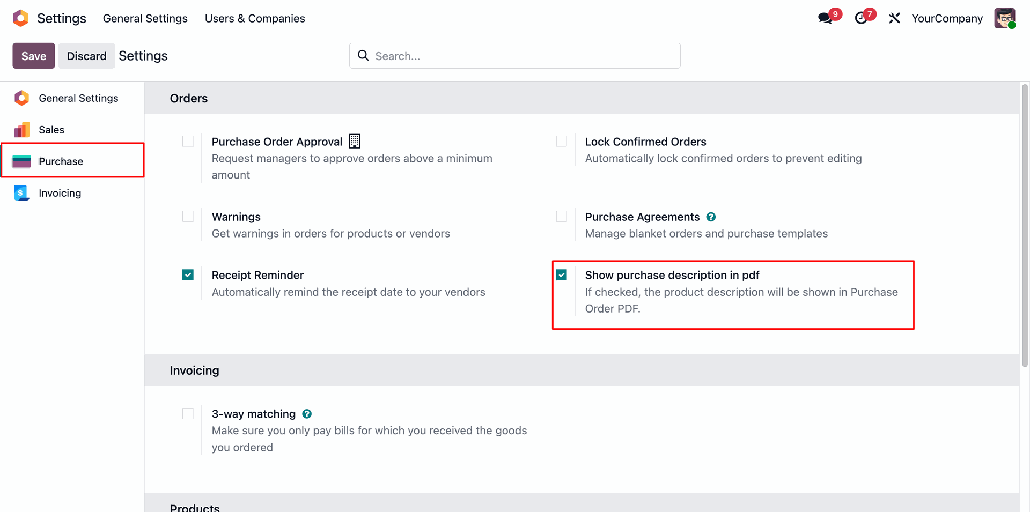This screenshot has width=1030, height=512.
Task: Click the company-specific building icon
Action: point(355,142)
